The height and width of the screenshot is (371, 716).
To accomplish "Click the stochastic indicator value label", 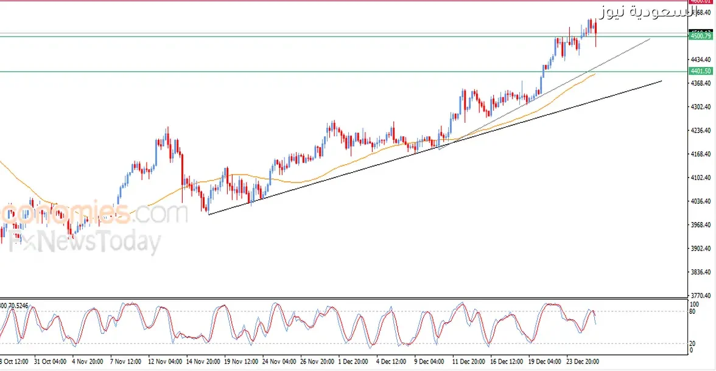I will pos(15,304).
